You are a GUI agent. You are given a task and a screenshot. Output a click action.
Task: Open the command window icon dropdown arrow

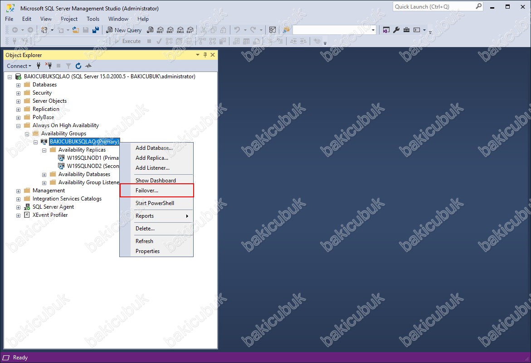coord(424,30)
